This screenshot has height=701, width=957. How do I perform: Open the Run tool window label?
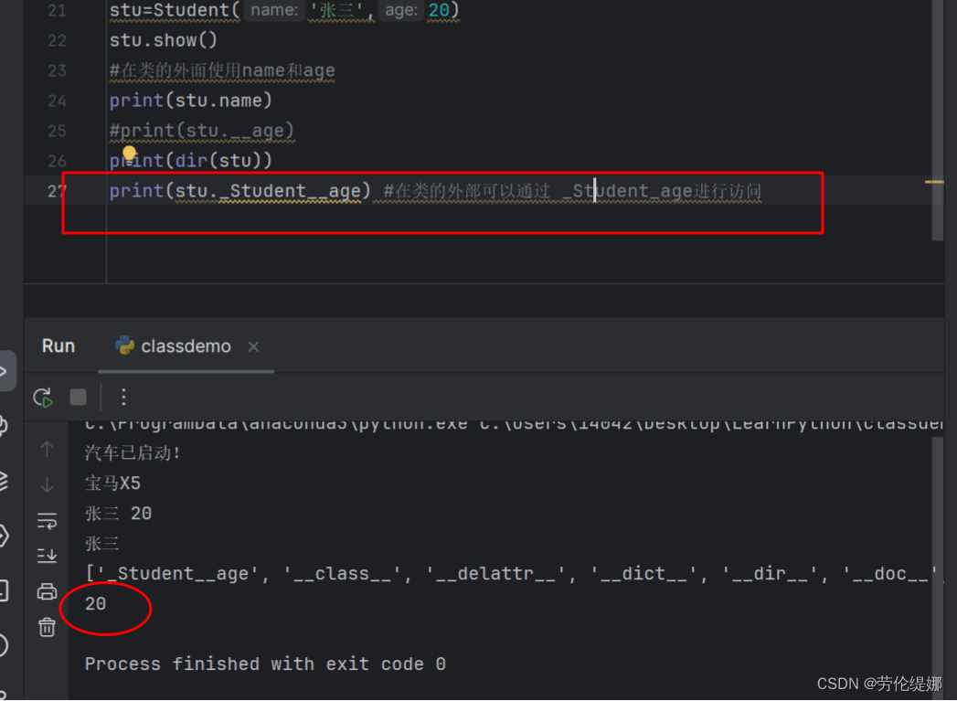(58, 345)
